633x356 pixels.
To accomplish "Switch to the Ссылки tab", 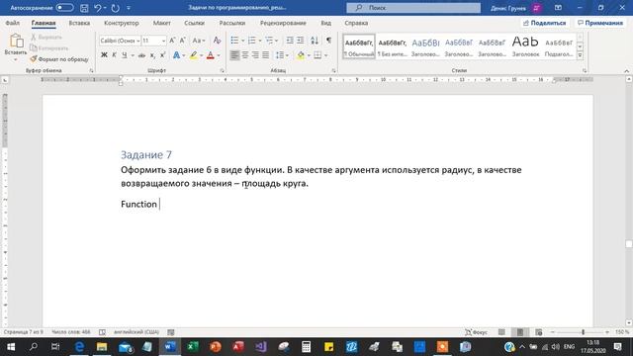I will (194, 23).
